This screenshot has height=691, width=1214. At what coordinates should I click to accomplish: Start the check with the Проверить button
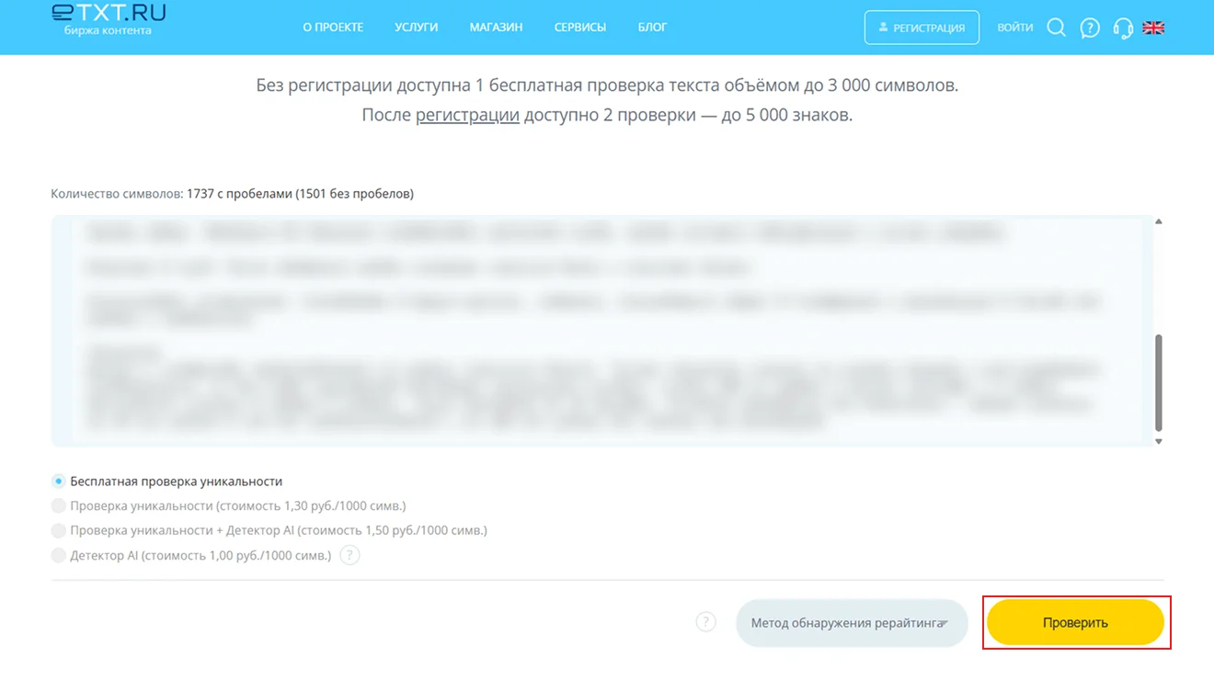1075,623
